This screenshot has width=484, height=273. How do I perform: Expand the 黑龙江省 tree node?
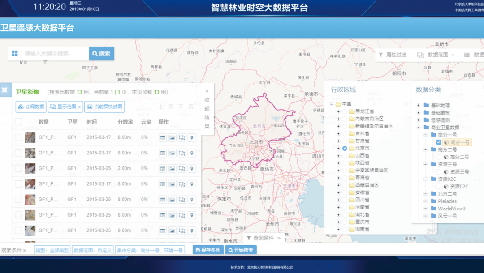click(338, 111)
